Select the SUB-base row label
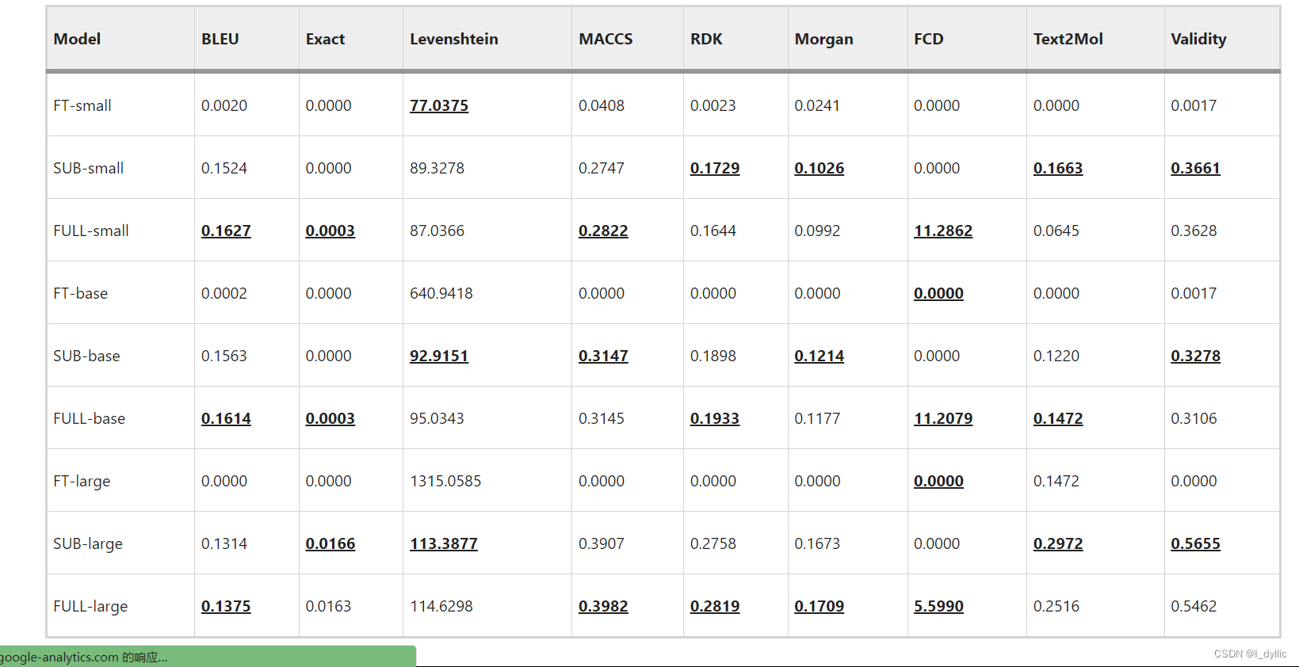The height and width of the screenshot is (667, 1299). coord(87,356)
